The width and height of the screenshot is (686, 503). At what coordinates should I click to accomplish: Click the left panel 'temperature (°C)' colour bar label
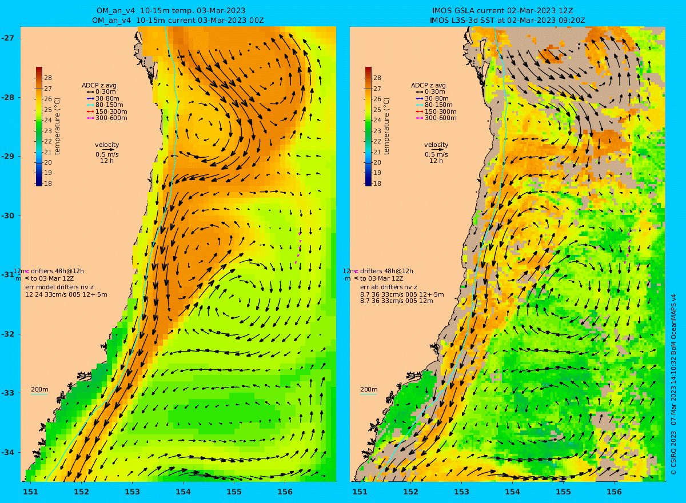coord(57,126)
